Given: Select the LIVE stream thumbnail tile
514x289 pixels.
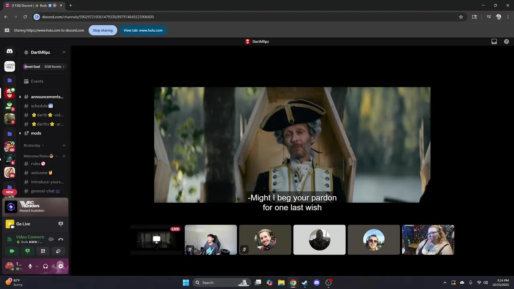Looking at the screenshot, I should tap(157, 240).
